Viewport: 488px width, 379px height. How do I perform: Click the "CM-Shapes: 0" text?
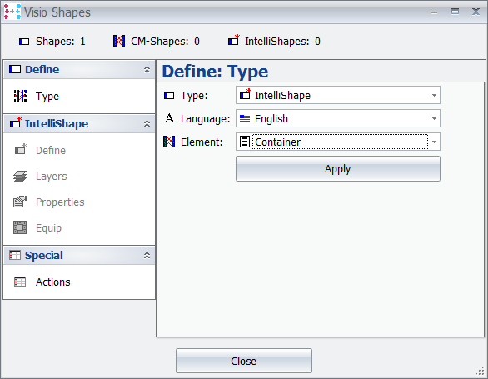[x=165, y=42]
